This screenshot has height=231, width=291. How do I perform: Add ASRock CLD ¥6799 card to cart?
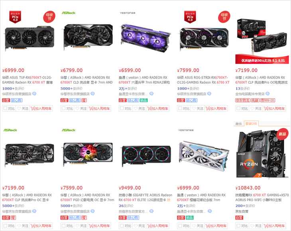[x=100, y=108]
